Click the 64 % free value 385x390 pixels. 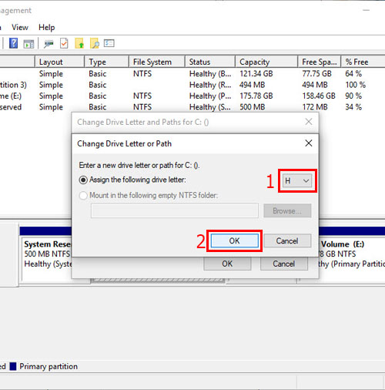click(353, 74)
